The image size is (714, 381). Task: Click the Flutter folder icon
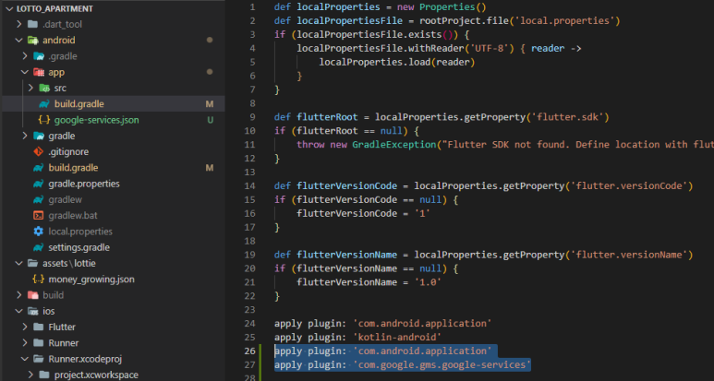(39, 327)
